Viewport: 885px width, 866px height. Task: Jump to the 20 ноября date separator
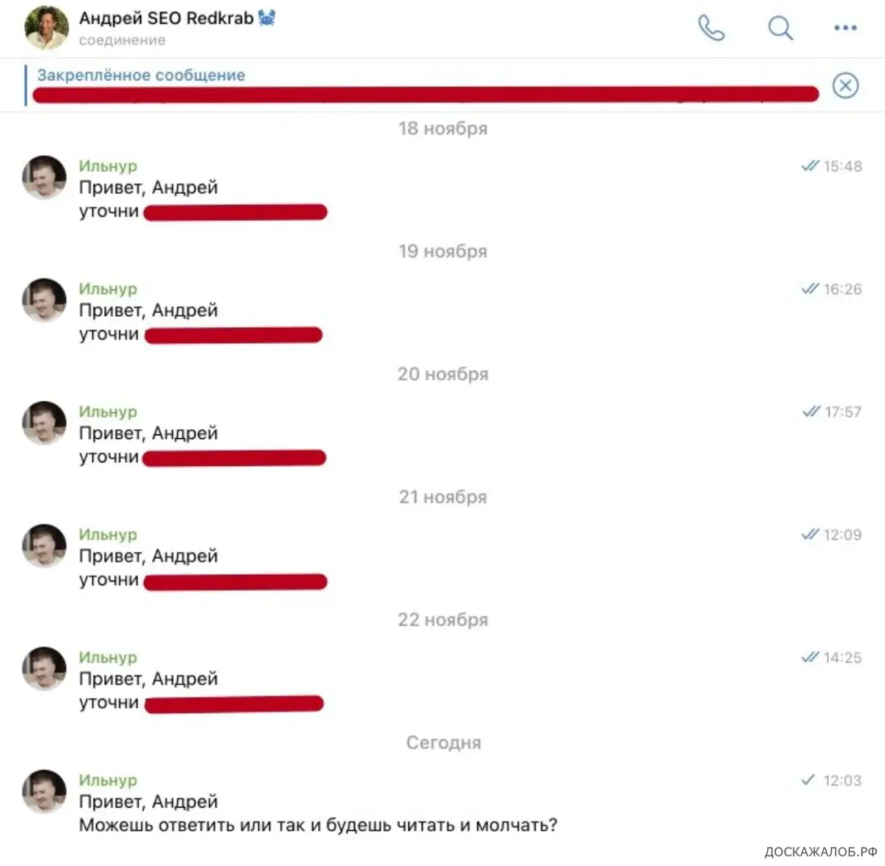442,374
